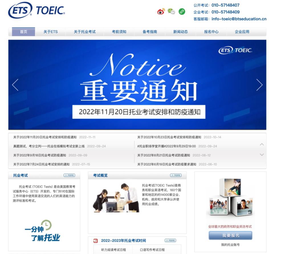Click the ETS TOEIC logo in header
The width and height of the screenshot is (285, 254).
pos(36,10)
